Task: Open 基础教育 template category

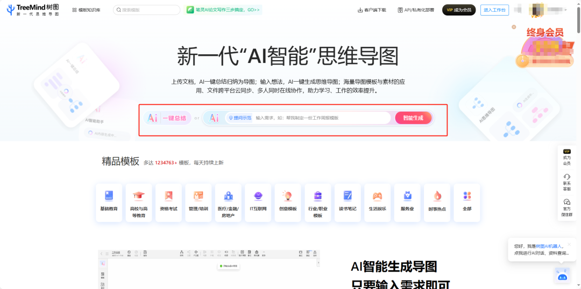Action: pyautogui.click(x=109, y=203)
